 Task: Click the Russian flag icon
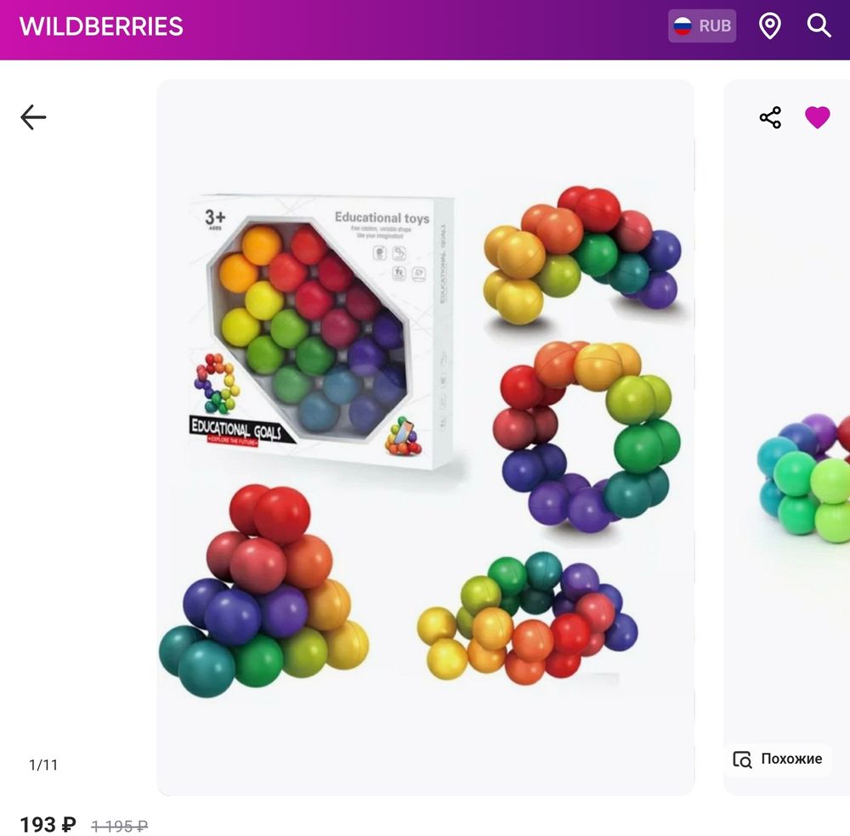coord(683,25)
